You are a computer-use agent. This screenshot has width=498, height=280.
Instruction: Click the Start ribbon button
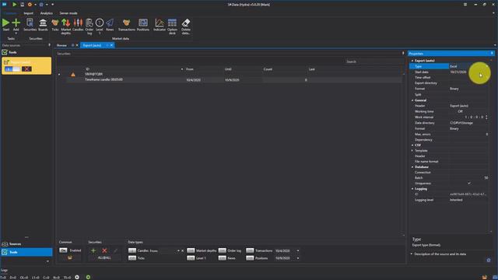point(5,24)
